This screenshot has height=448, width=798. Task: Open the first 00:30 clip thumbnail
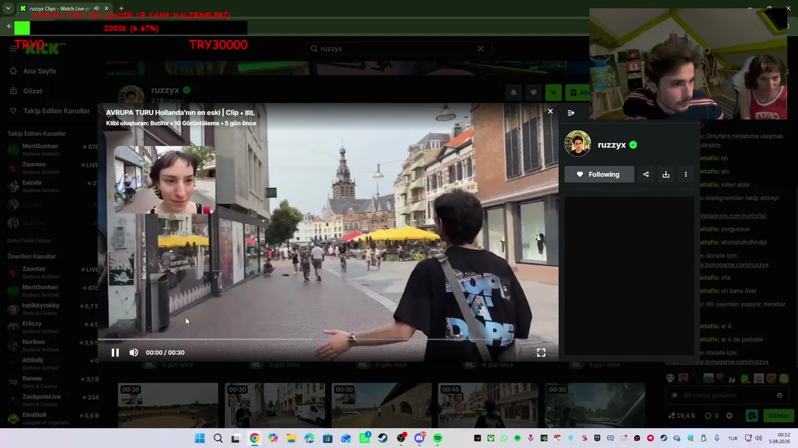[168, 405]
